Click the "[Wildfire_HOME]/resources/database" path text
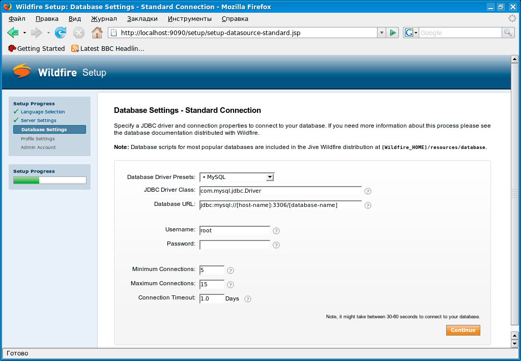The width and height of the screenshot is (521, 361). [x=433, y=147]
